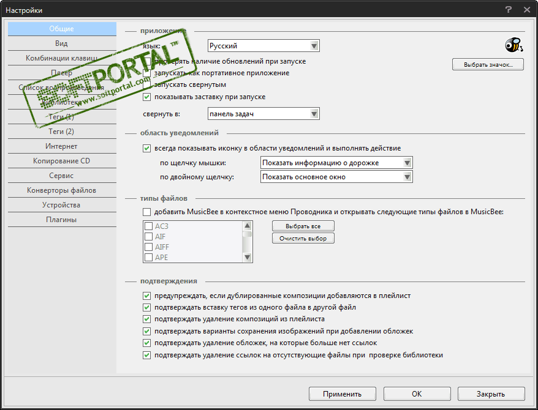Screen dimensions: 538x410
Task: Click the help question mark in title bar
Action: (509, 10)
